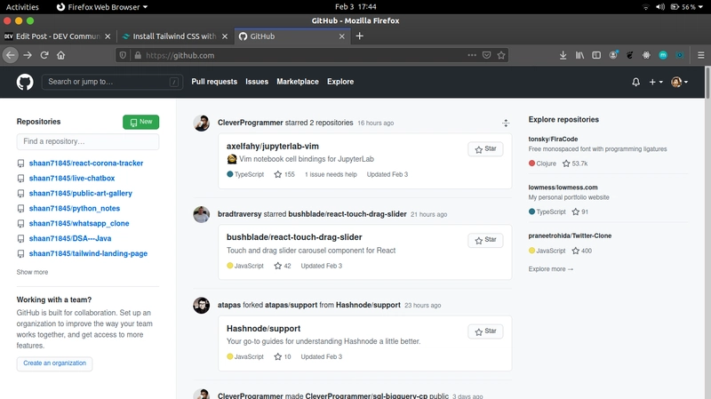Open Marketplace in navigation bar
The image size is (711, 399).
[298, 82]
